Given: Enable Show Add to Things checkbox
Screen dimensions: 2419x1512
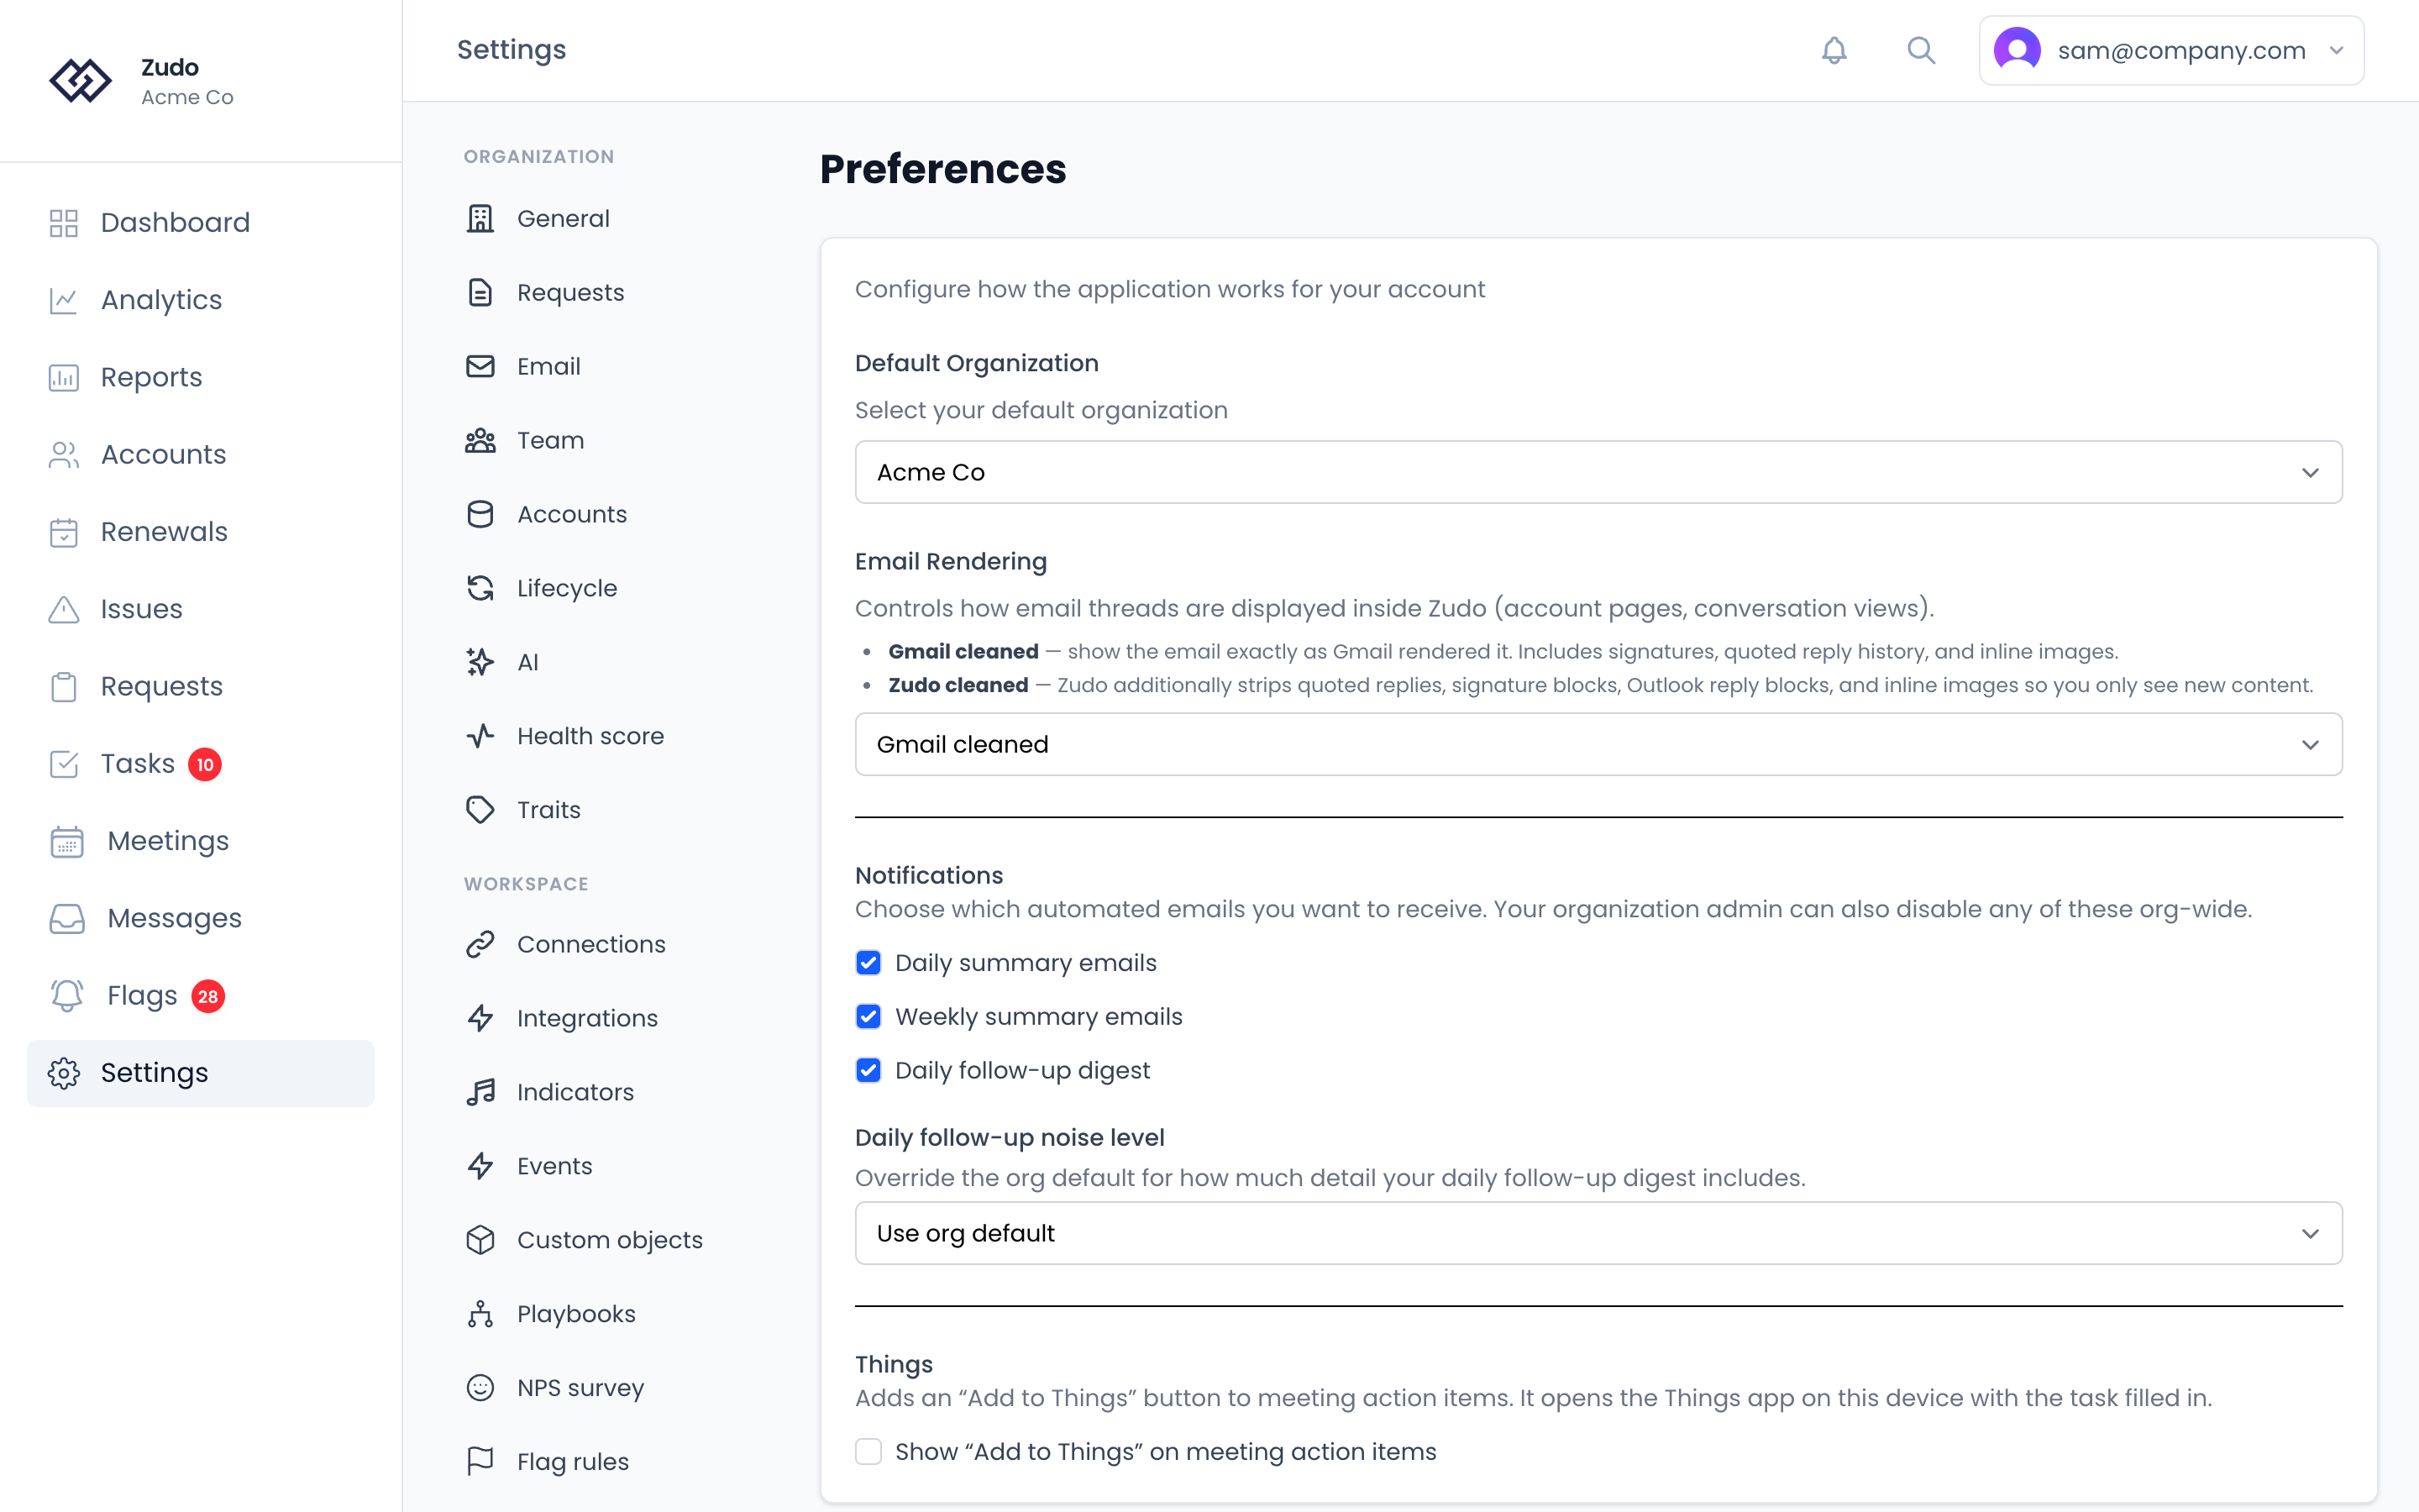Looking at the screenshot, I should coord(868,1451).
